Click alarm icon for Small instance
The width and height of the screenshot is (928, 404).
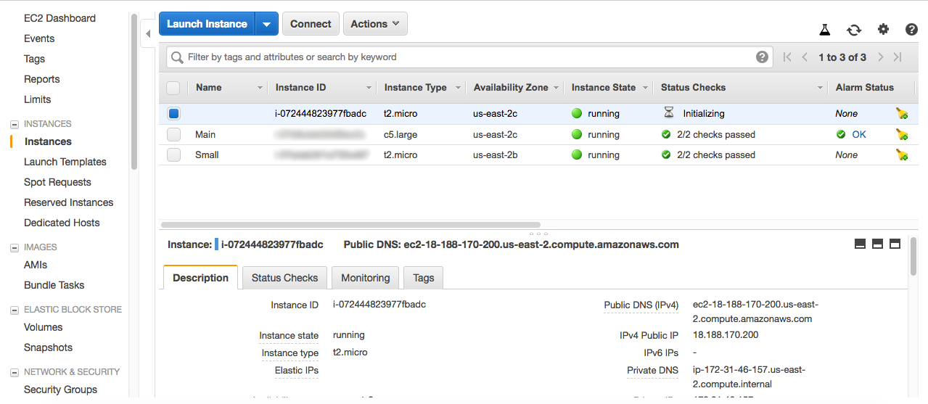pos(902,154)
